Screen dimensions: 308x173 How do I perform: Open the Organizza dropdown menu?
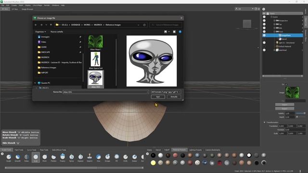(x=40, y=32)
